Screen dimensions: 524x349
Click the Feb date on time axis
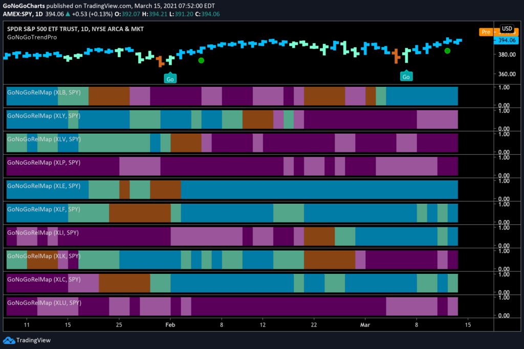pos(170,324)
